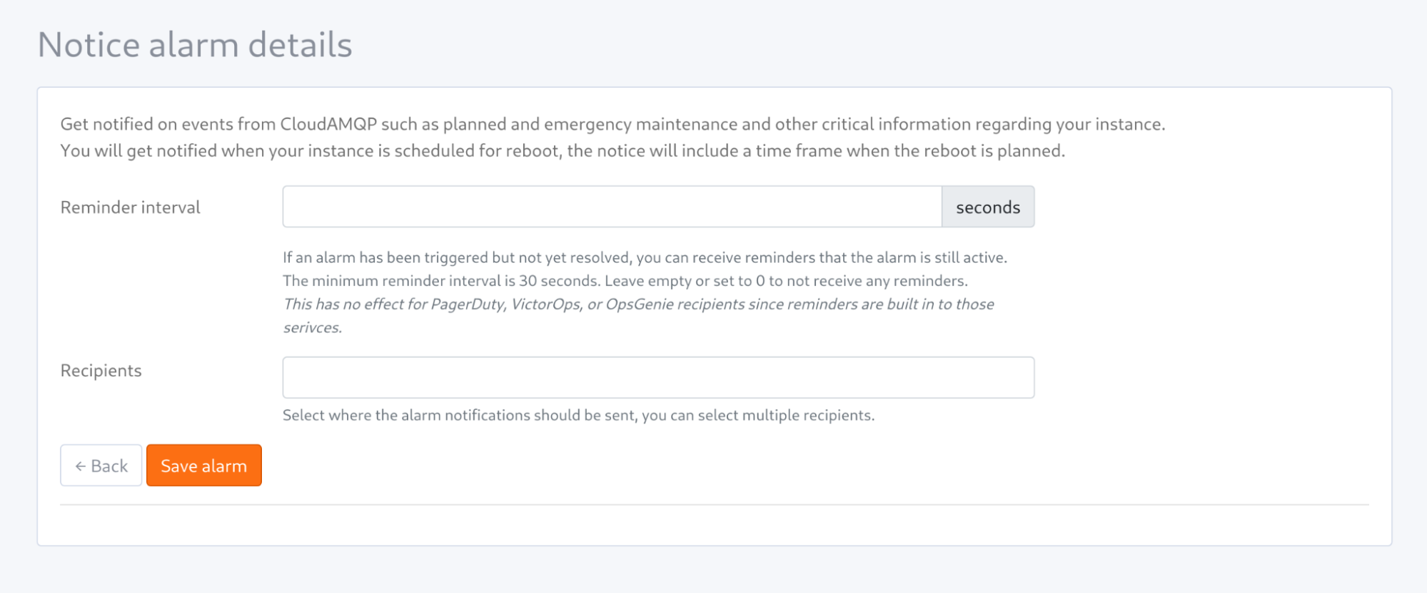Click the left arrow icon on Back
The width and height of the screenshot is (1427, 593).
(81, 466)
